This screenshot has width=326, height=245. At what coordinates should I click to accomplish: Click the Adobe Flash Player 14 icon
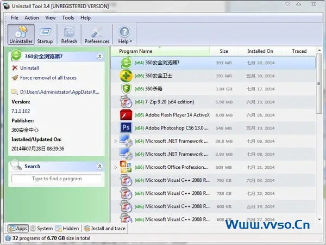(x=126, y=115)
